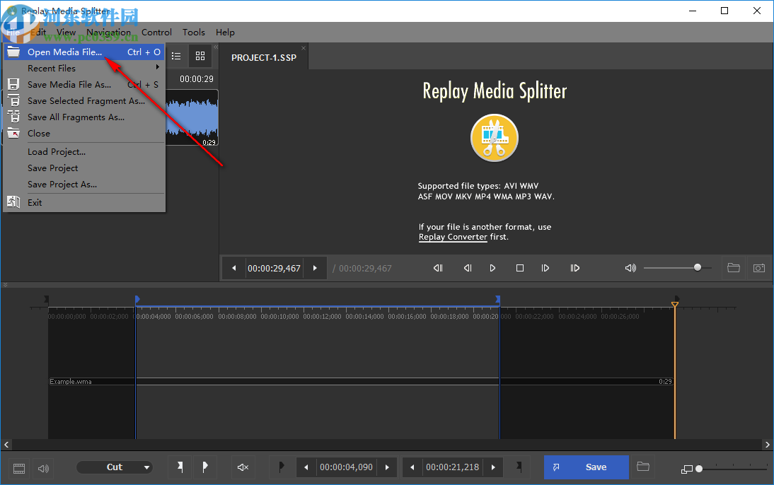Screen dimensions: 774x485
Task: Click the snapshot camera icon
Action: click(759, 268)
